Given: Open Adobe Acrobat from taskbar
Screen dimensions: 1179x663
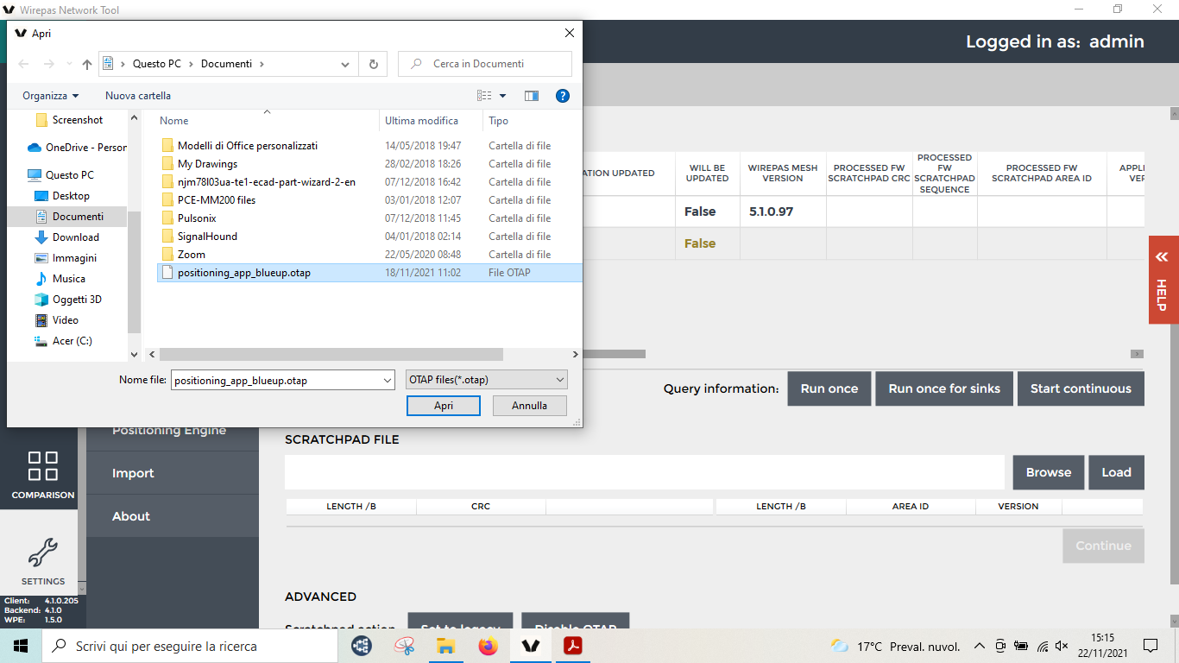Looking at the screenshot, I should pyautogui.click(x=573, y=646).
